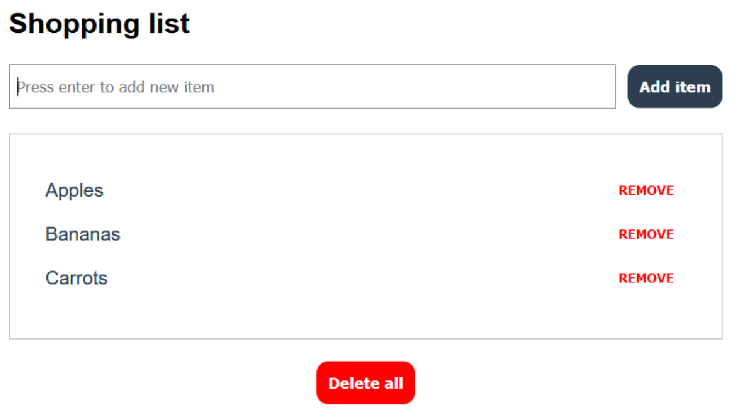Click the word 'list' in the title
The width and height of the screenshot is (749, 420).
[169, 23]
